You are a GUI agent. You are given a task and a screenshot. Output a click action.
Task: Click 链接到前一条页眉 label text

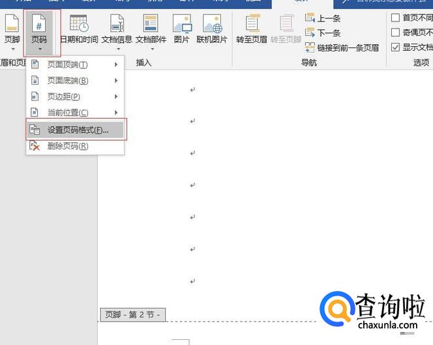click(x=348, y=48)
